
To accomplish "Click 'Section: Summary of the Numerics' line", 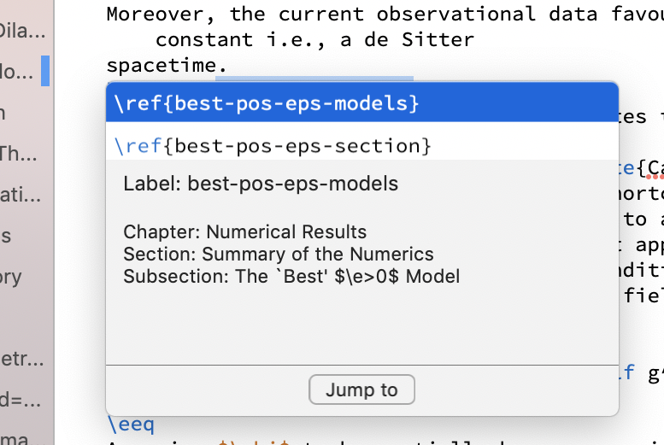I will (278, 254).
